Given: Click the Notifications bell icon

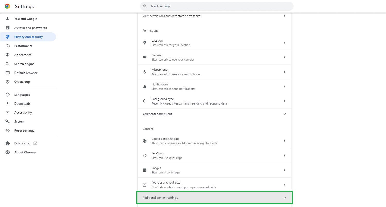Looking at the screenshot, I should (145, 86).
